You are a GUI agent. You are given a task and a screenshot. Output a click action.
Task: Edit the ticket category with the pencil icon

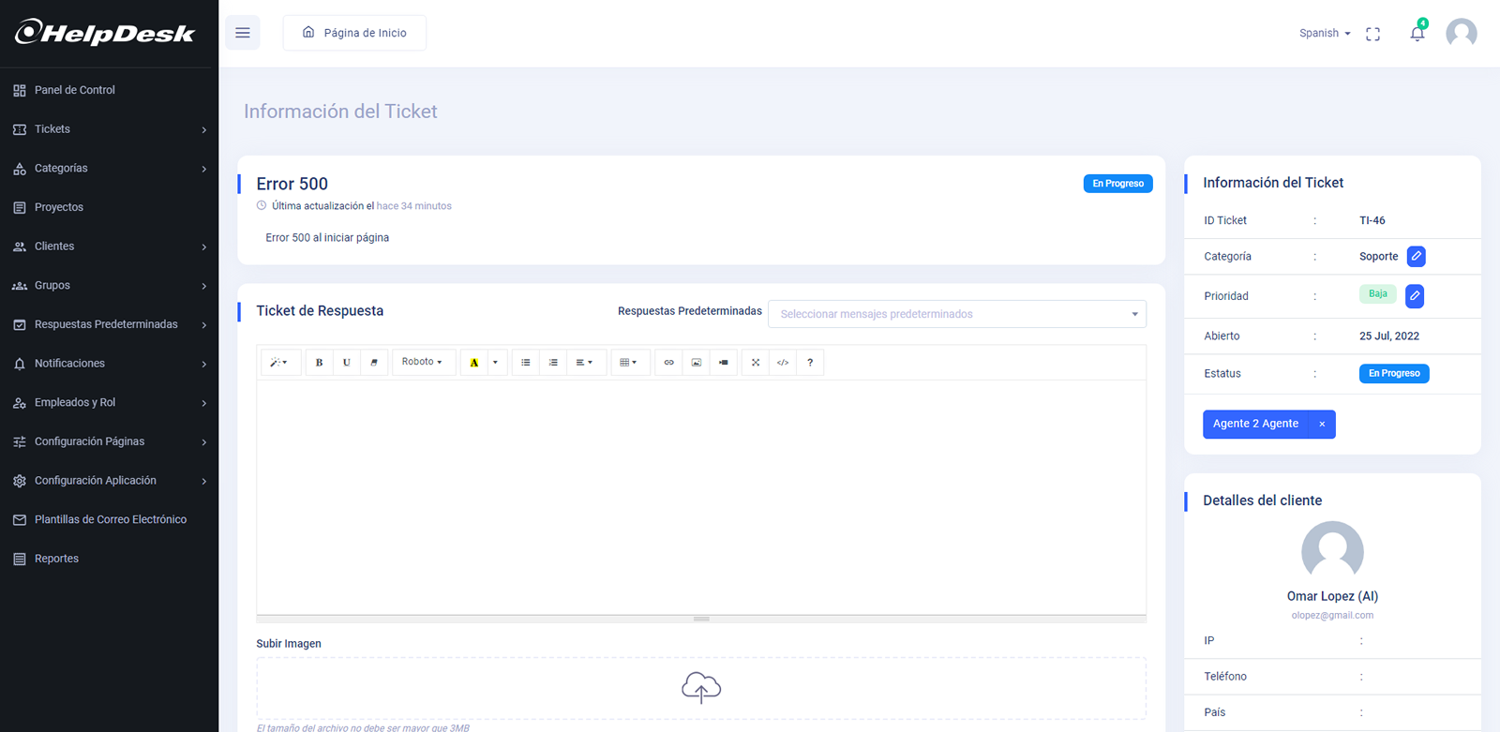1416,256
